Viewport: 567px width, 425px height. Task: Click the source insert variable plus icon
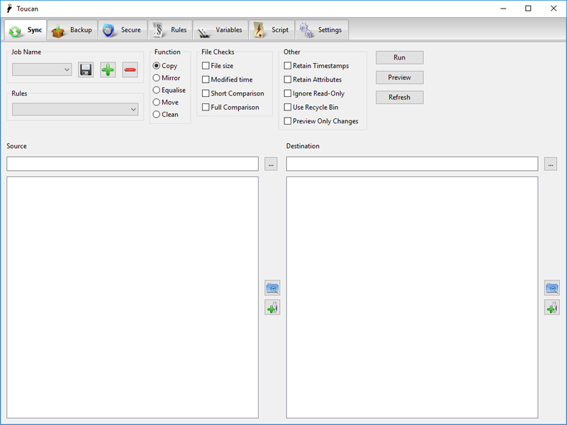pyautogui.click(x=272, y=307)
